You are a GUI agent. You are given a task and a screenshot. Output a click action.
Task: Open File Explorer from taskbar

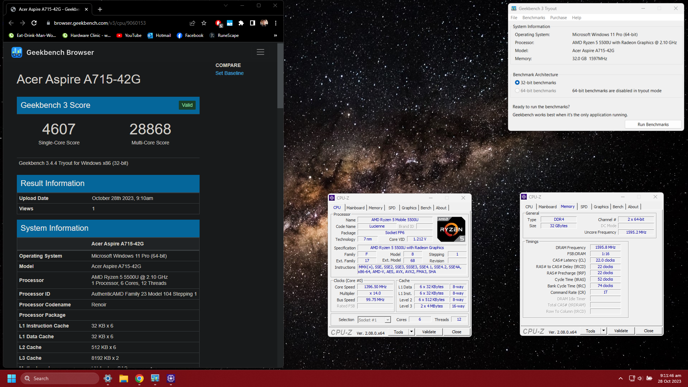point(124,378)
